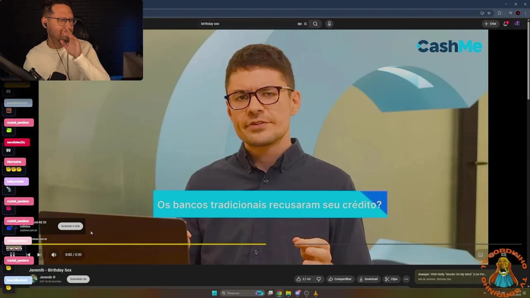The height and width of the screenshot is (298, 530).
Task: Open the Jeremih channel name link
Action: (46, 277)
